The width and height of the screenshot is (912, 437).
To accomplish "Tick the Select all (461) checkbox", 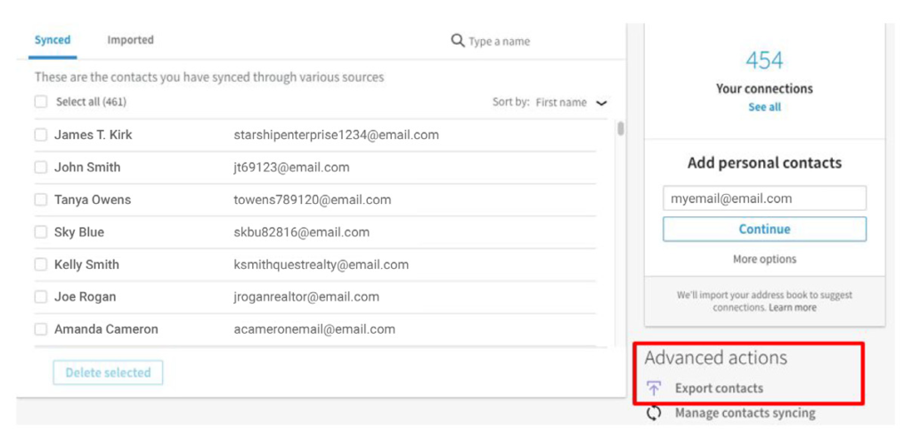I will (x=41, y=101).
